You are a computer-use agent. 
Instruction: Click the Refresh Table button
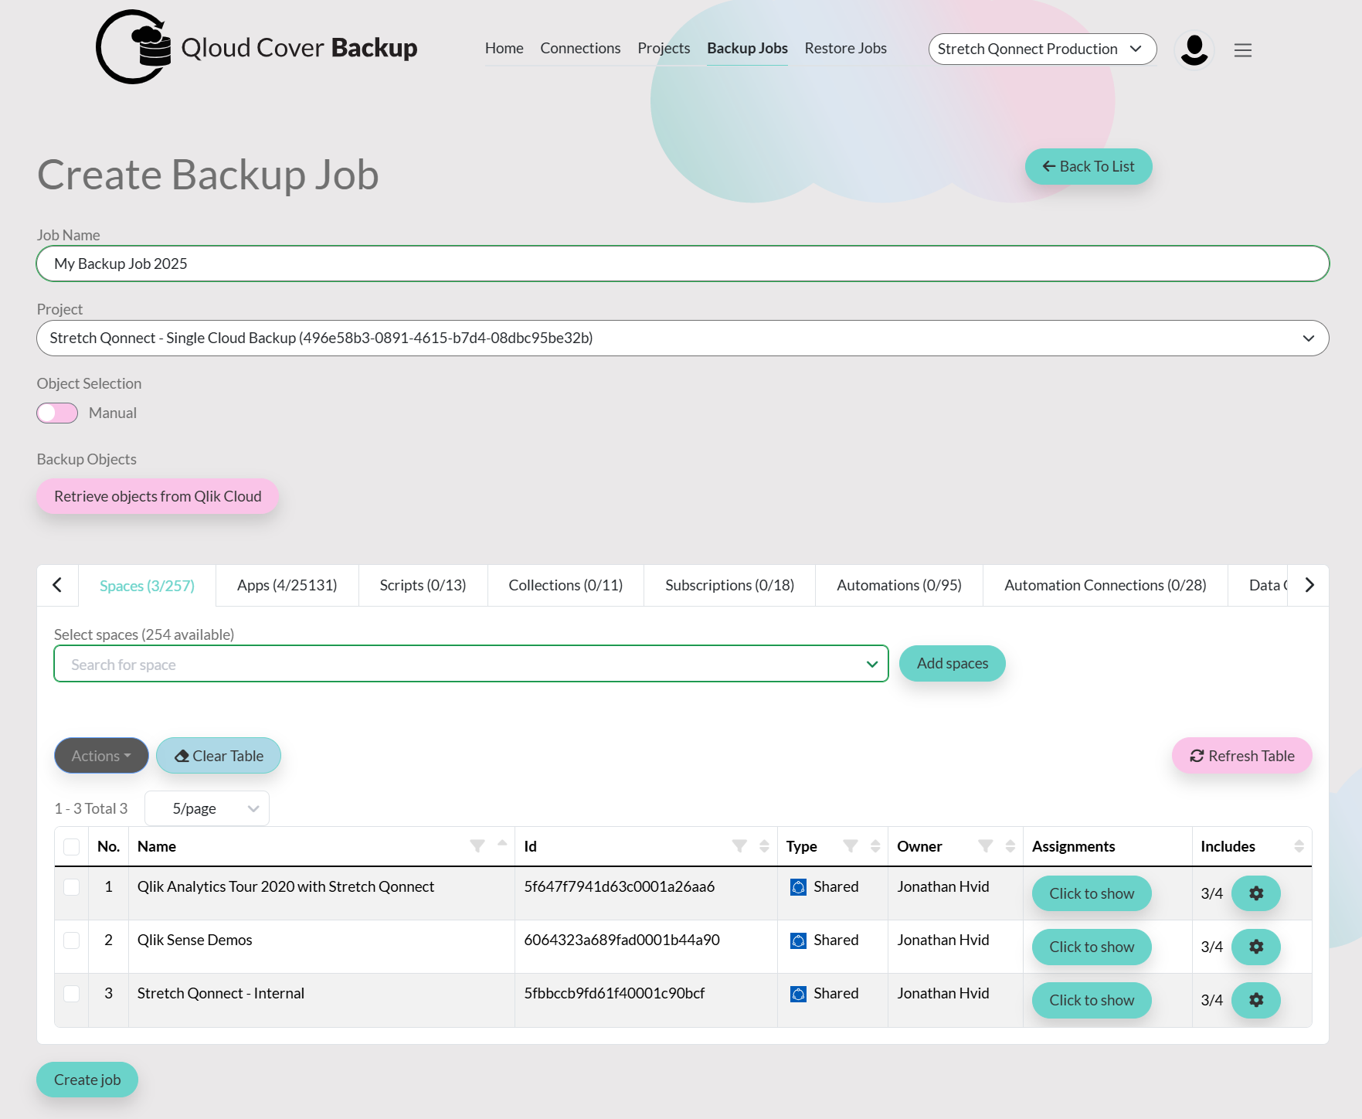click(1242, 755)
